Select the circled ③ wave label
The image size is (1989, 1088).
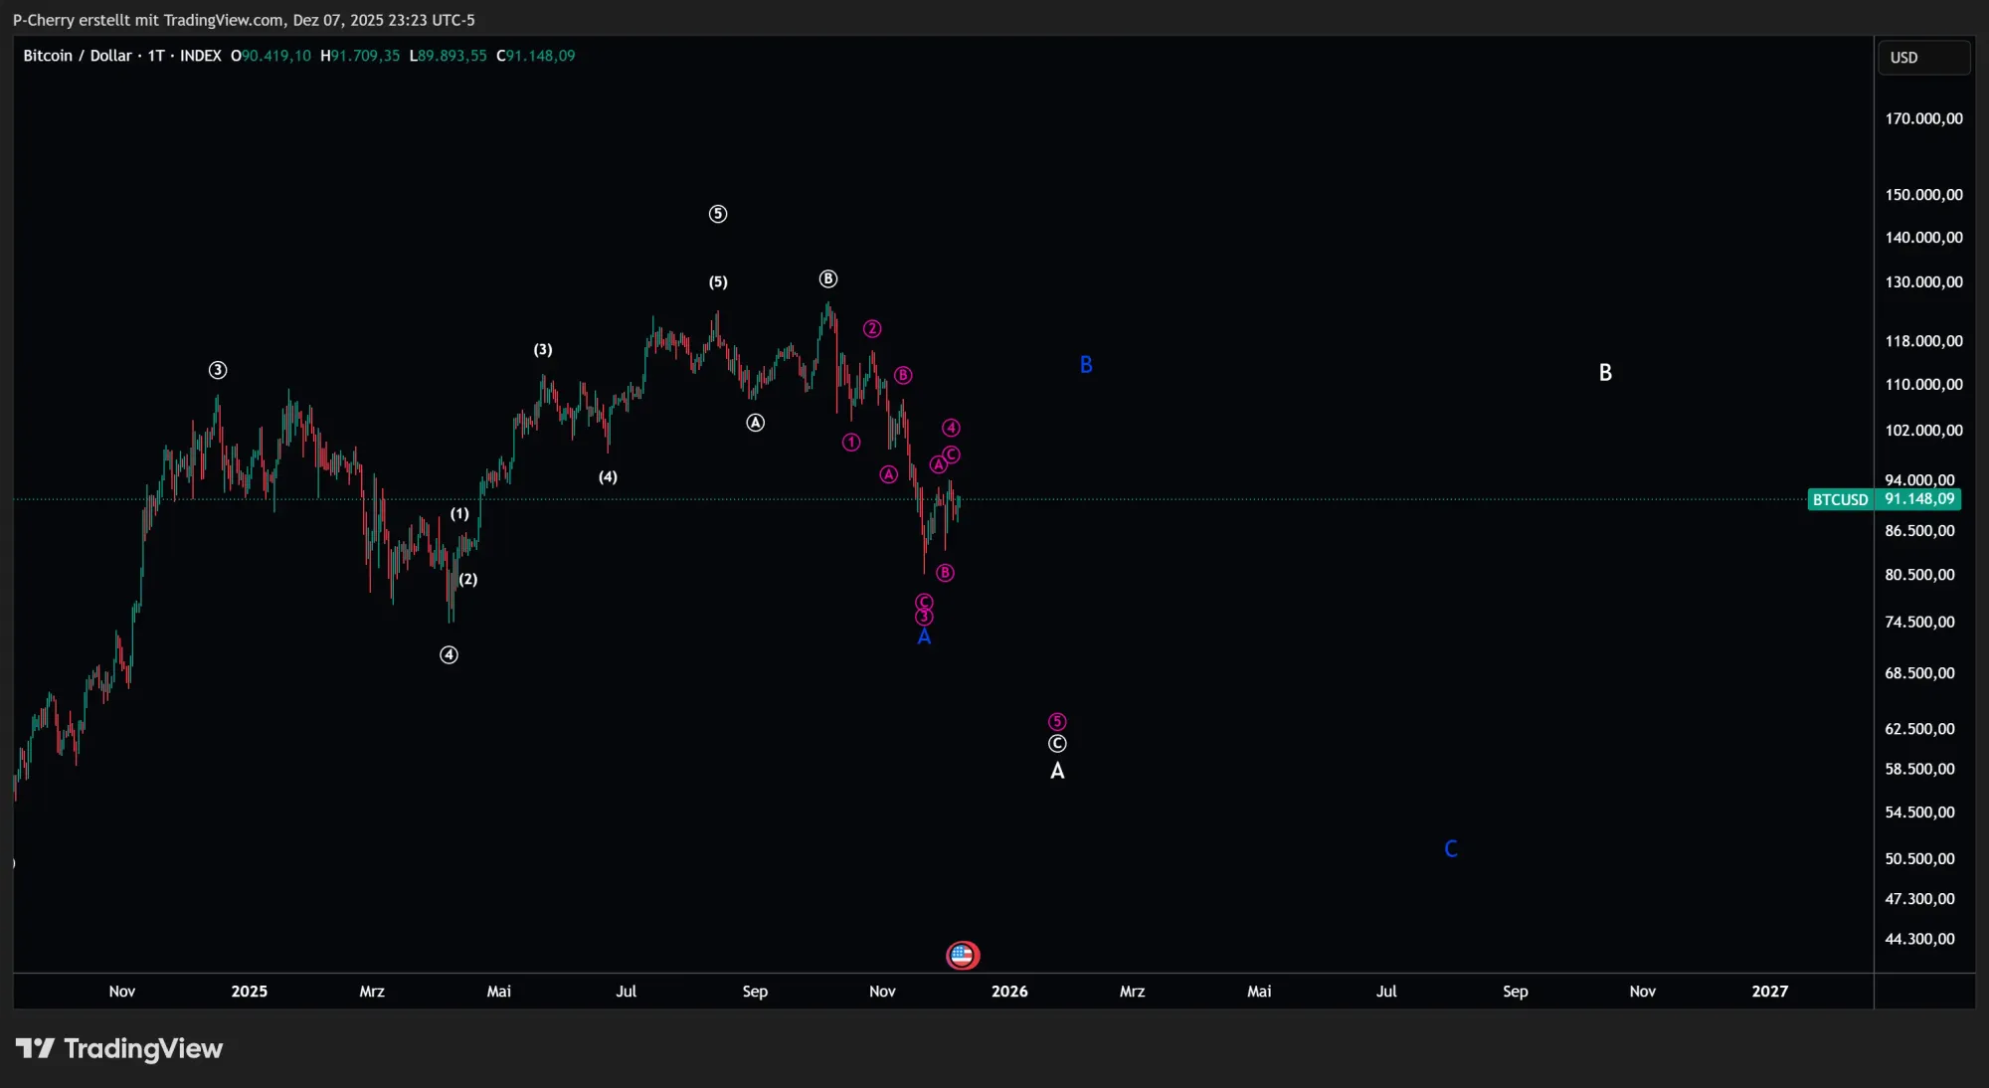coord(218,369)
